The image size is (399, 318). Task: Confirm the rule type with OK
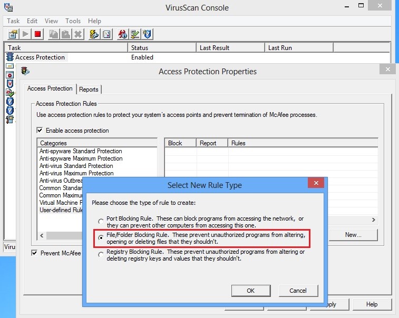pos(250,291)
